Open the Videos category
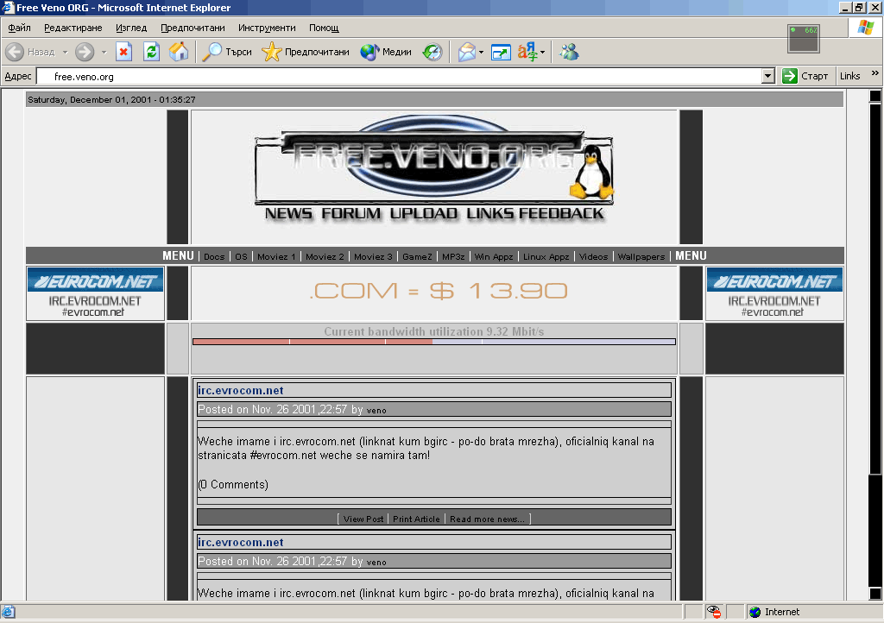The image size is (884, 623). (x=594, y=257)
